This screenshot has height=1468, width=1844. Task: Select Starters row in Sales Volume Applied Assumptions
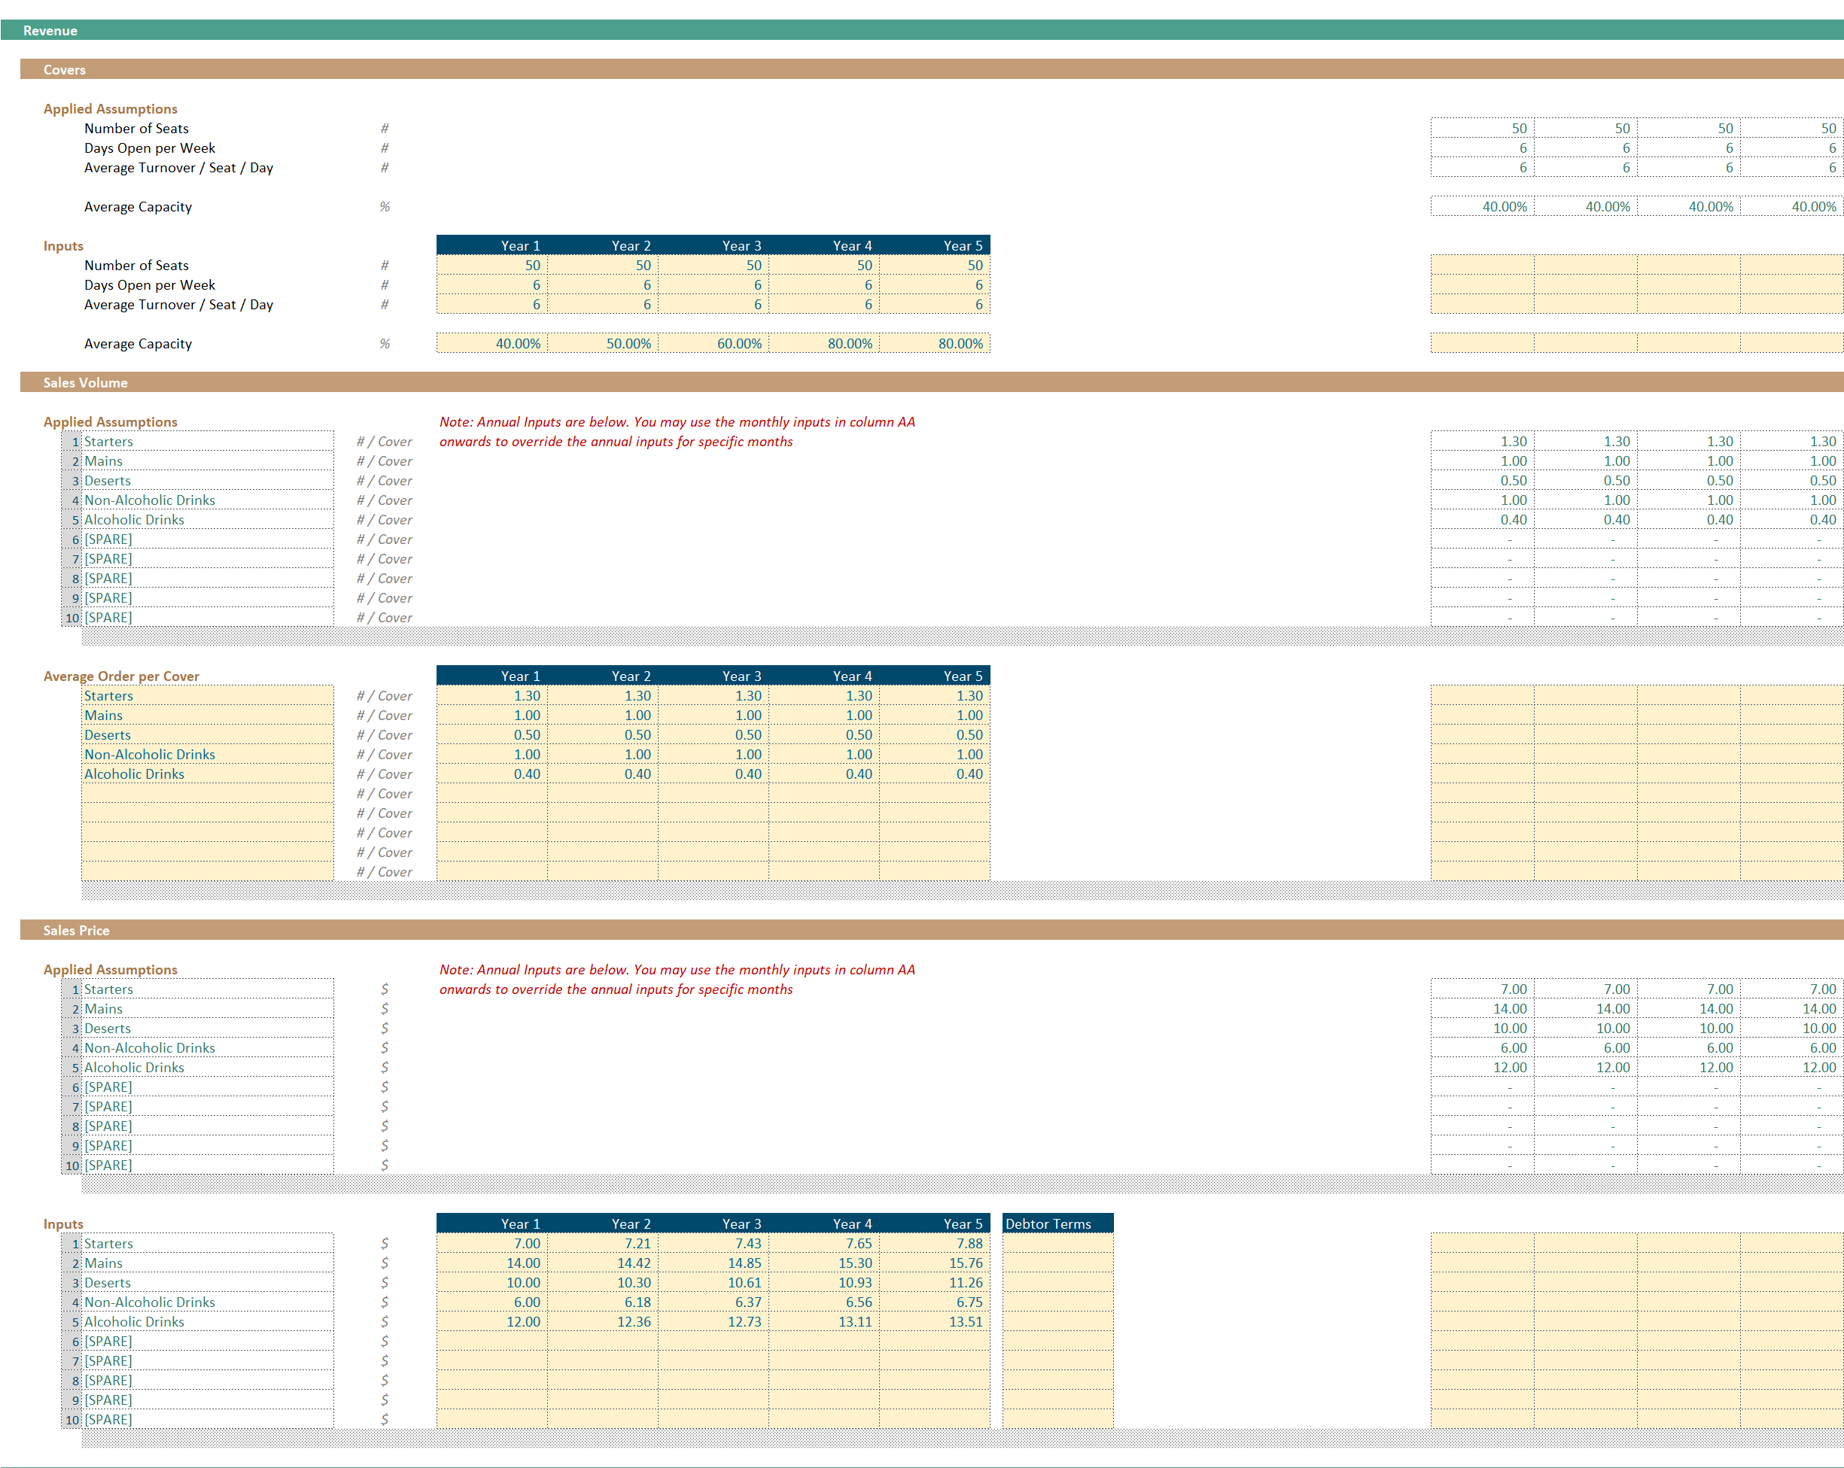[208, 442]
